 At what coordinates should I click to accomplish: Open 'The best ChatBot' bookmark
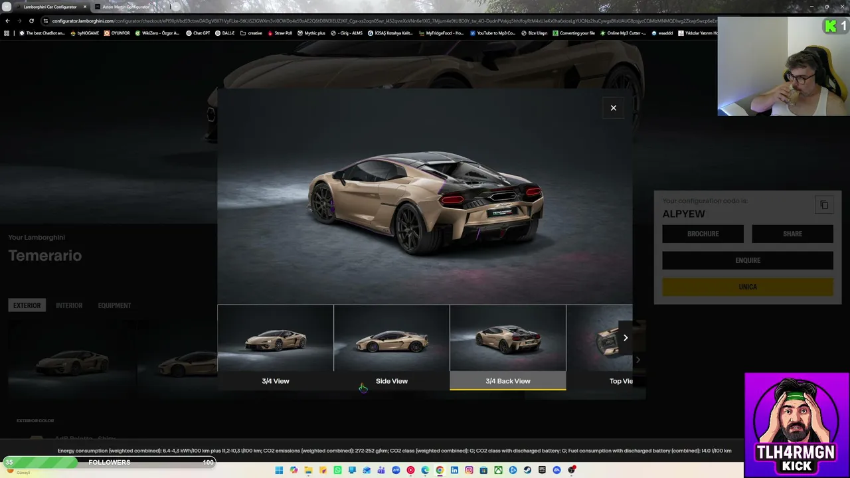click(42, 33)
